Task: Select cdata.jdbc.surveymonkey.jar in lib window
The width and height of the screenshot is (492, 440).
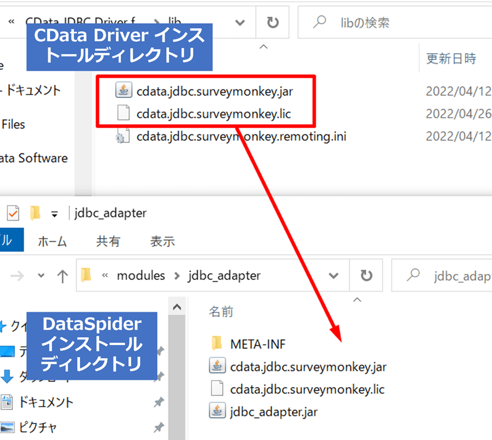Action: pyautogui.click(x=214, y=91)
